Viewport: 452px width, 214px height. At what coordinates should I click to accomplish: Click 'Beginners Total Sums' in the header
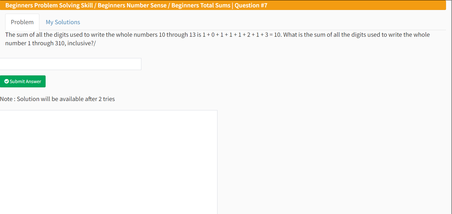pos(201,5)
